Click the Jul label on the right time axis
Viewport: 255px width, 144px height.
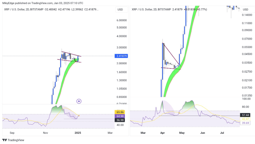(222, 133)
